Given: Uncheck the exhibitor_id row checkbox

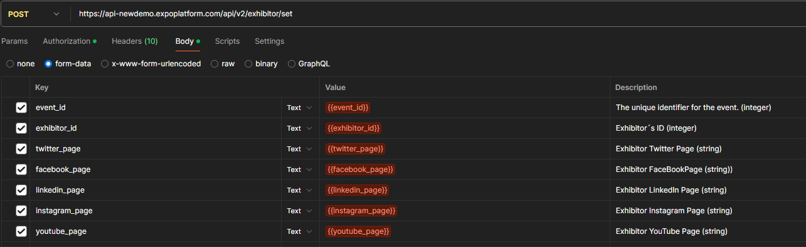Looking at the screenshot, I should tap(21, 128).
